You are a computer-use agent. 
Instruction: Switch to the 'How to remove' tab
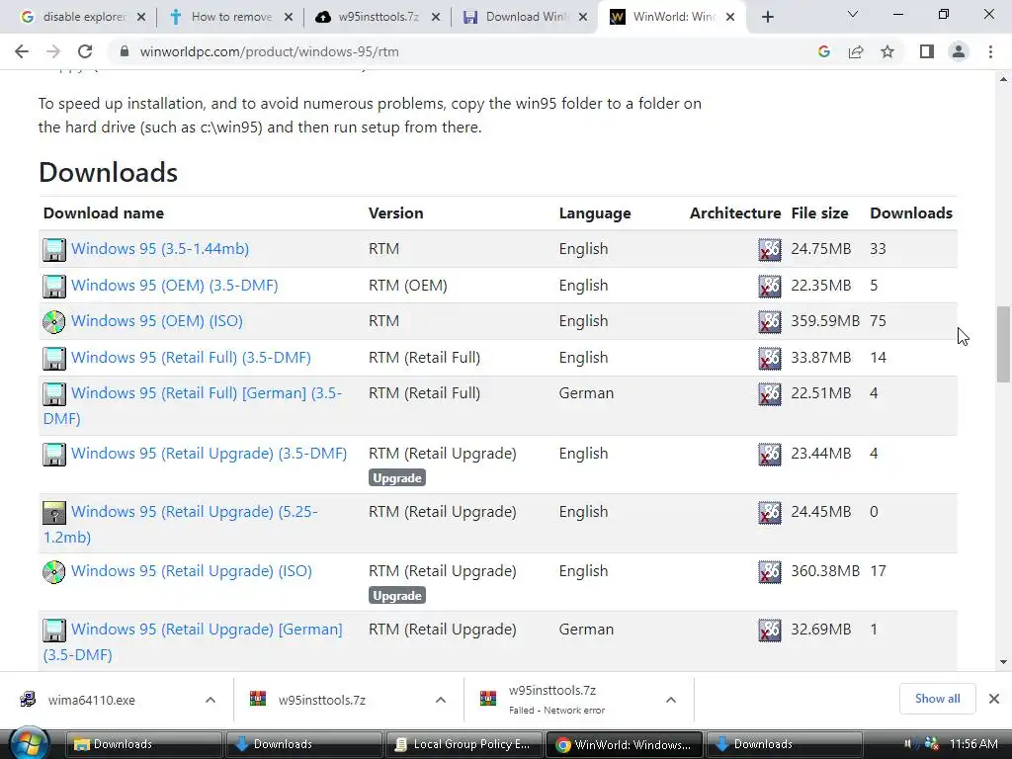[x=230, y=17]
